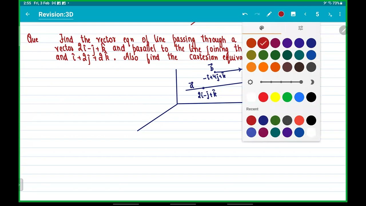Pick the bright red swatch beside yellow

click(263, 97)
